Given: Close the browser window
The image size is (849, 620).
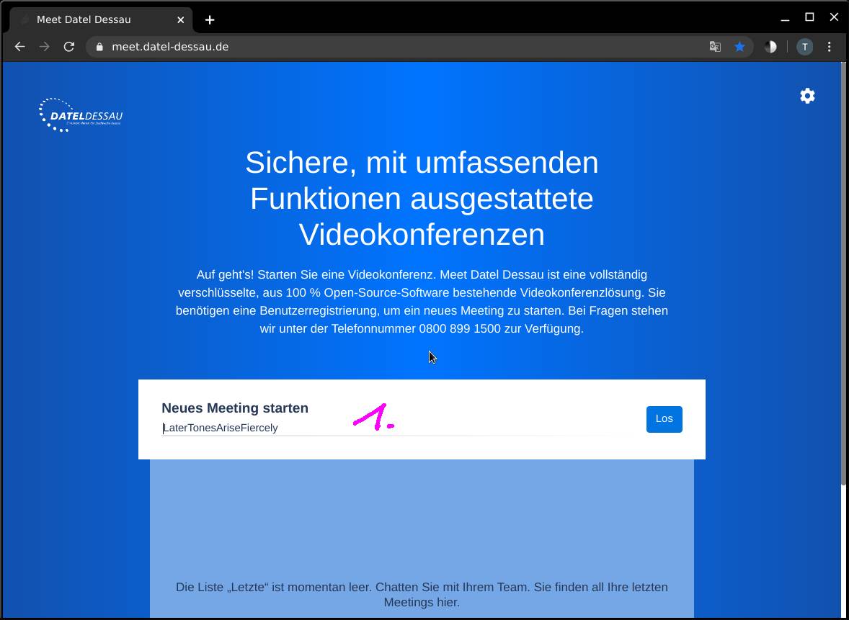Looking at the screenshot, I should pyautogui.click(x=835, y=17).
